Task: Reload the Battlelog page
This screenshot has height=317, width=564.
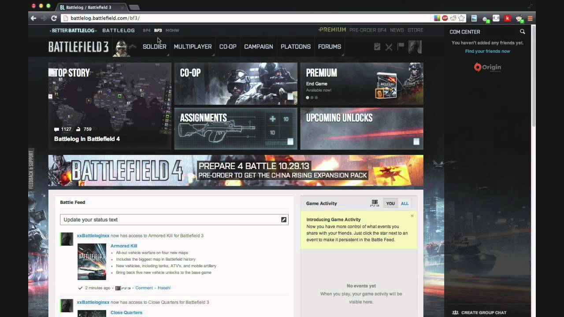Action: coord(54,18)
